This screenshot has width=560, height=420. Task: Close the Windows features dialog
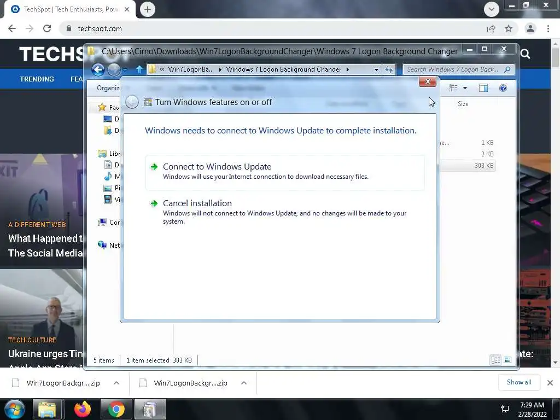coord(428,82)
